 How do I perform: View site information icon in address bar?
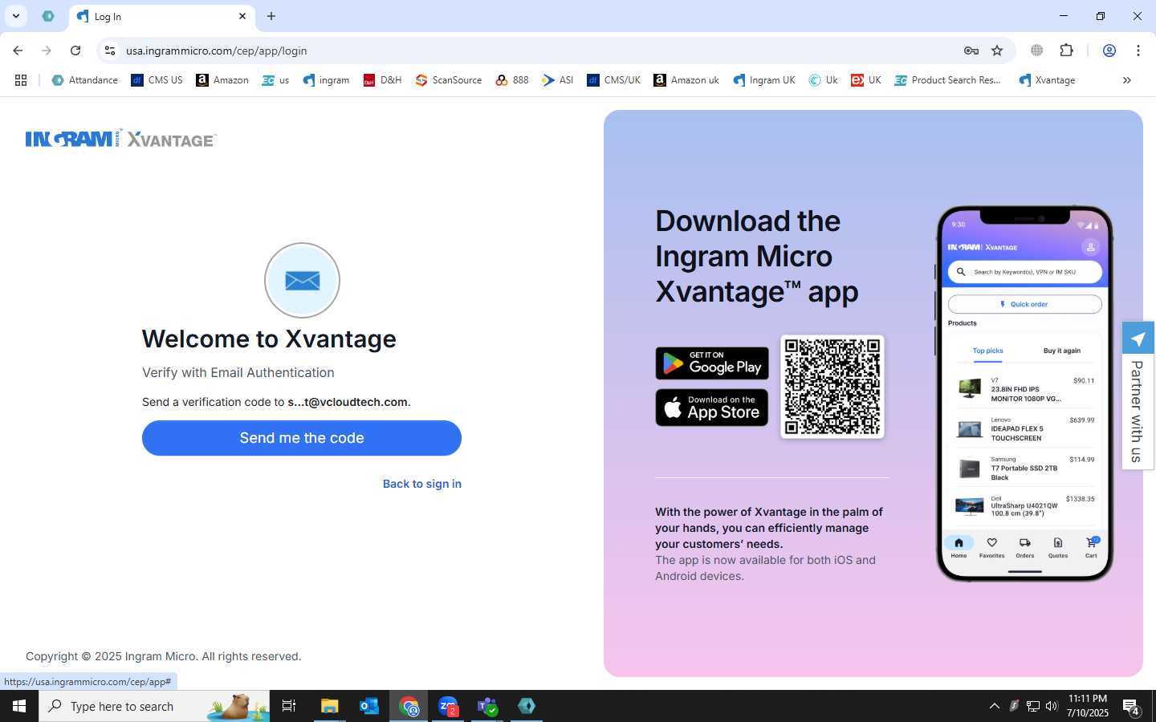click(x=111, y=51)
